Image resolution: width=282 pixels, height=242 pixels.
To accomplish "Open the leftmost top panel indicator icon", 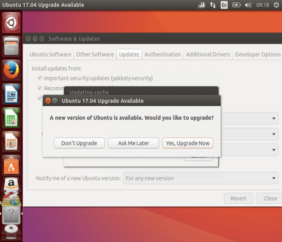I will pyautogui.click(x=202, y=5).
